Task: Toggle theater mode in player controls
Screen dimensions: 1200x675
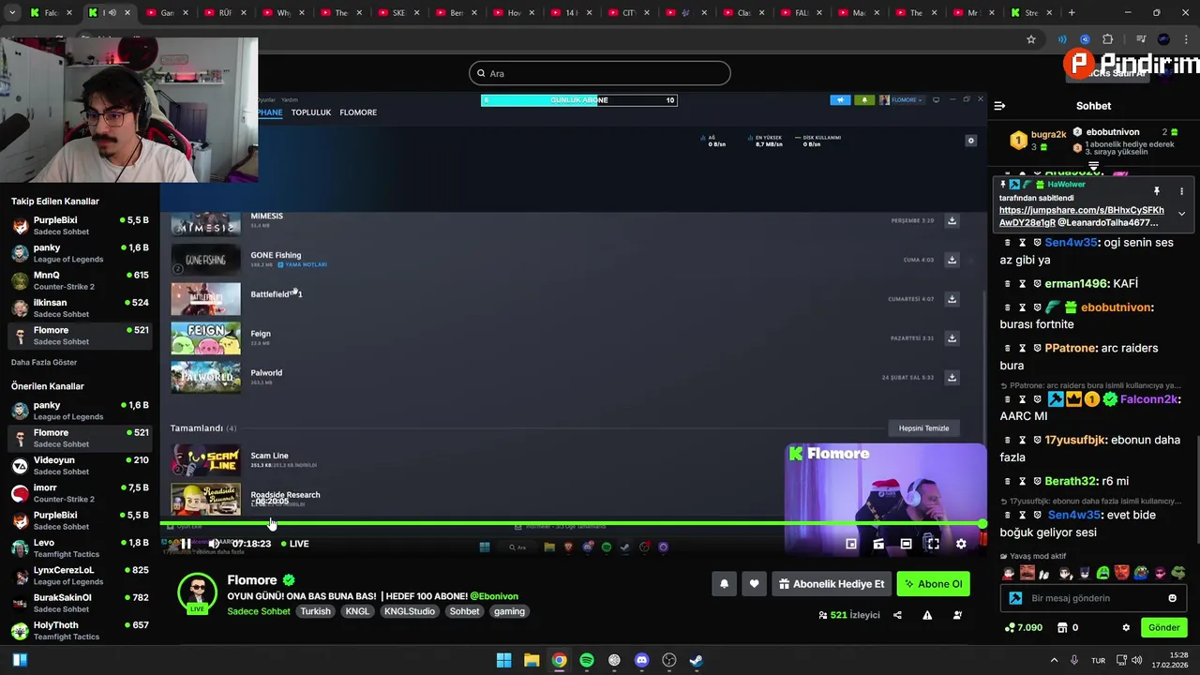Action: pos(906,544)
